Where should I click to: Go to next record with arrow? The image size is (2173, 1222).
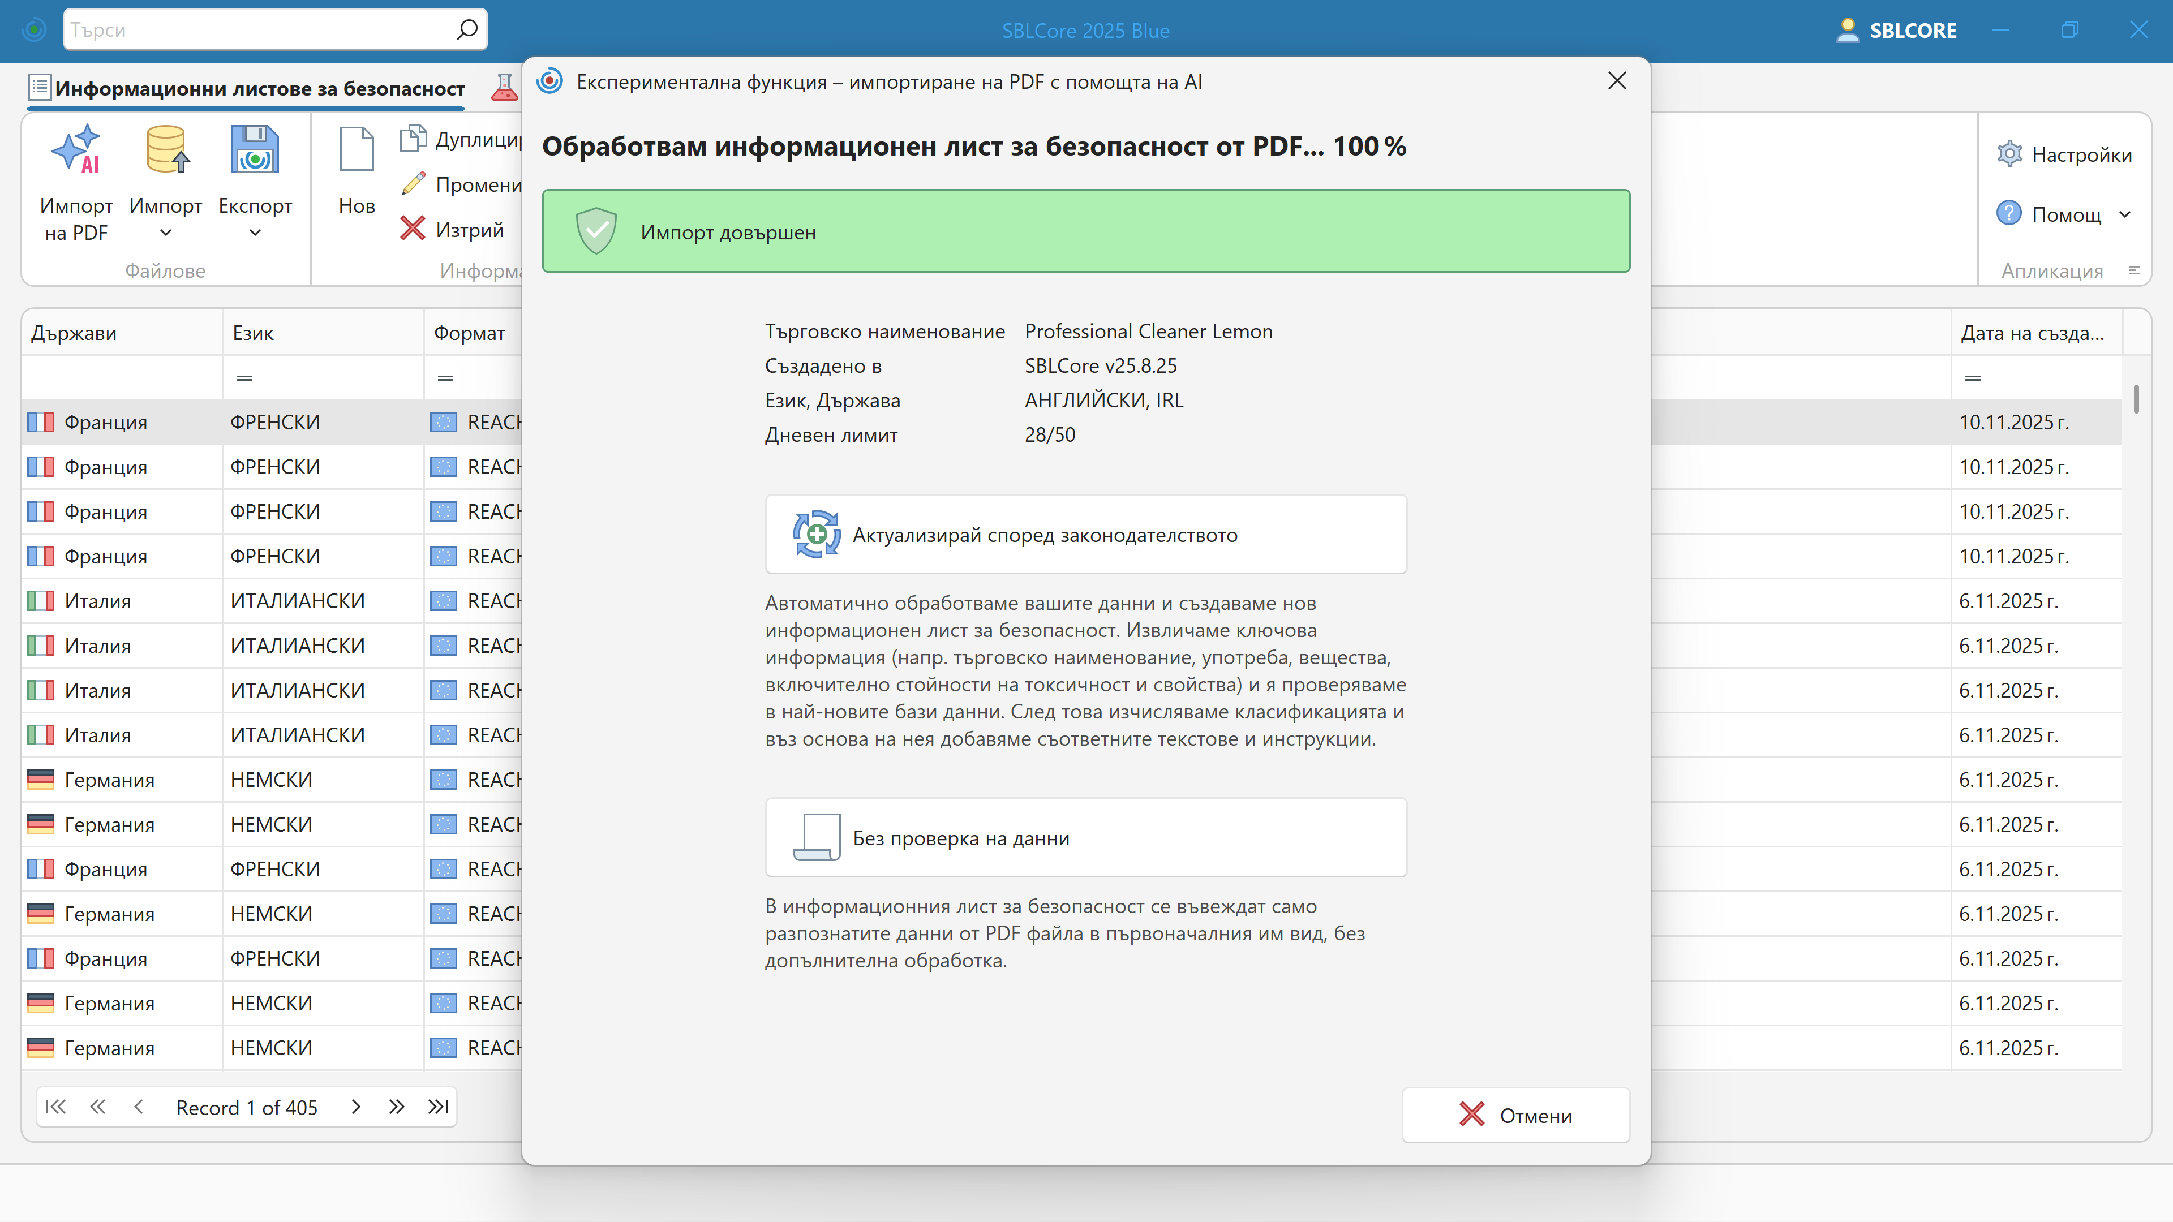click(x=356, y=1107)
